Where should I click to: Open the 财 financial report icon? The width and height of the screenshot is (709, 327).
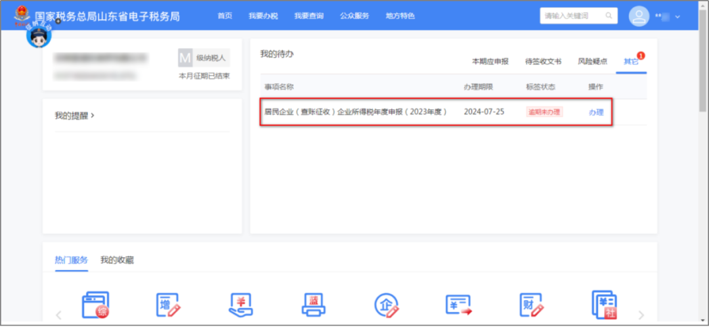tap(531, 305)
